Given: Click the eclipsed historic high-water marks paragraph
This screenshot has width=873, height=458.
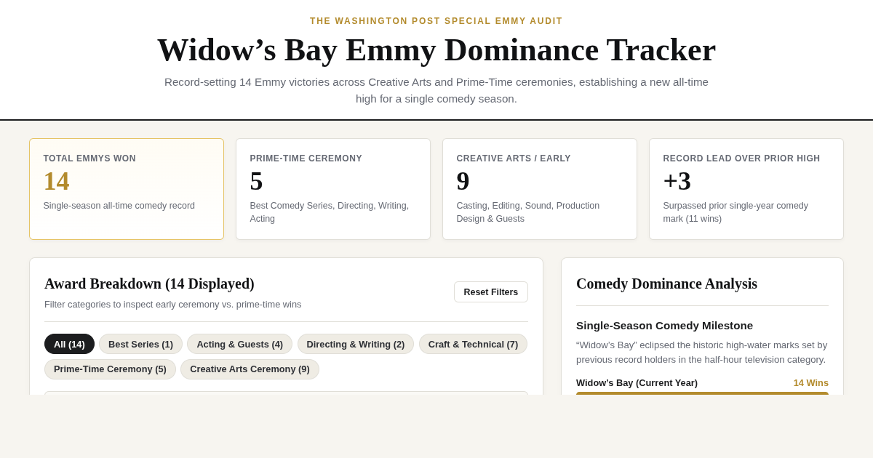Looking at the screenshot, I should (702, 353).
